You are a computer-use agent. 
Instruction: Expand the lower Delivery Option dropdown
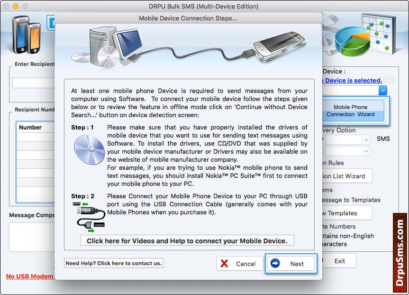point(366,151)
